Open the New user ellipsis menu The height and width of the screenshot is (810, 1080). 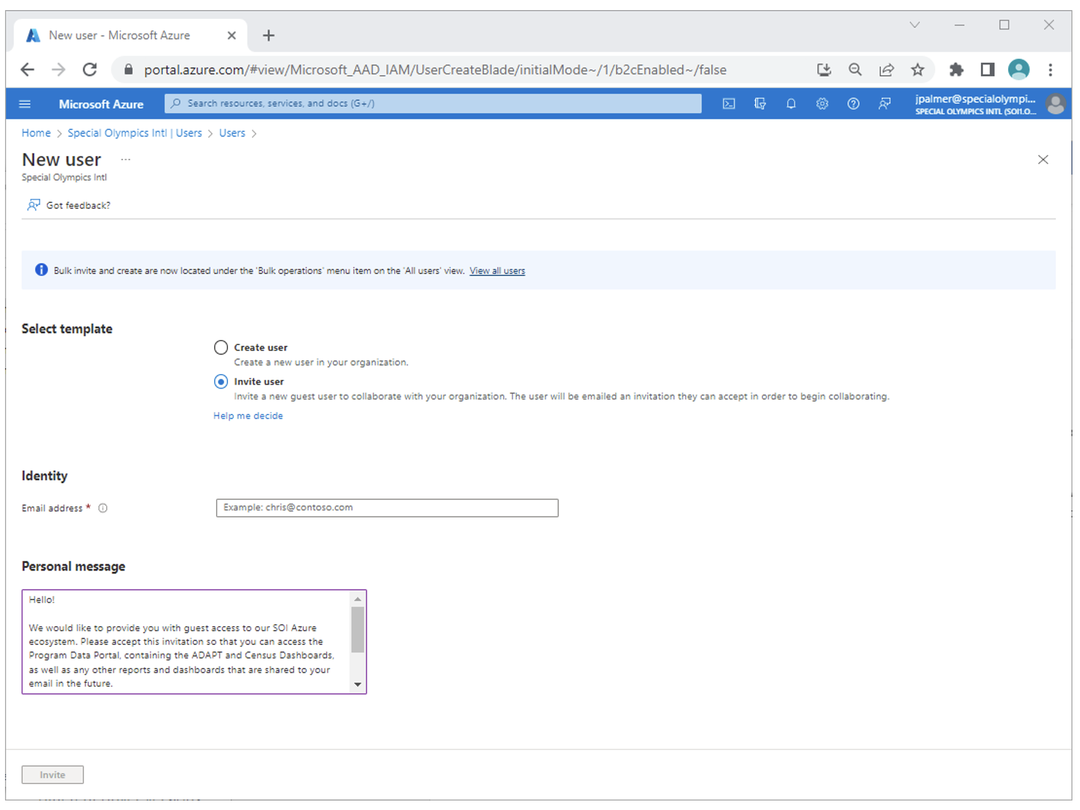coord(126,160)
